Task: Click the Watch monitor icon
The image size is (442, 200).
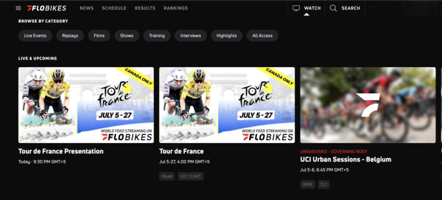Action: click(x=296, y=8)
